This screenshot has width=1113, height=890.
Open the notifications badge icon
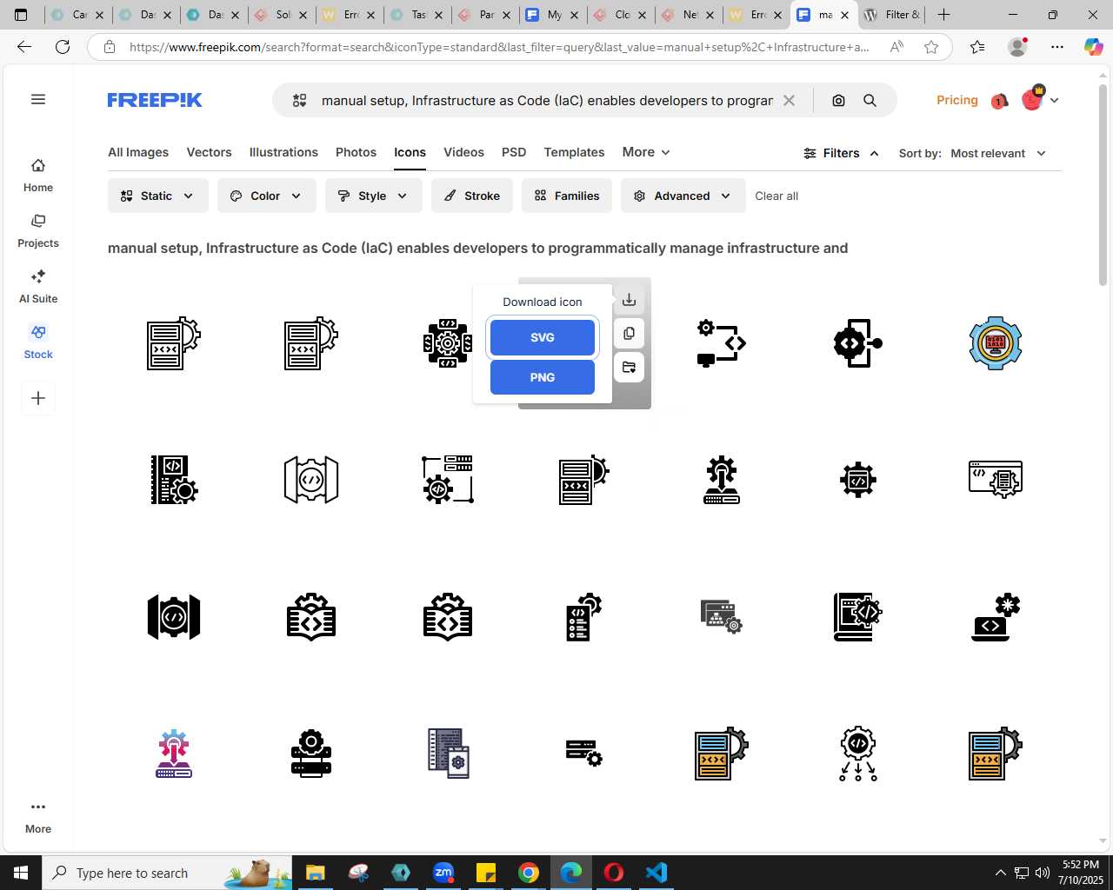click(x=999, y=102)
